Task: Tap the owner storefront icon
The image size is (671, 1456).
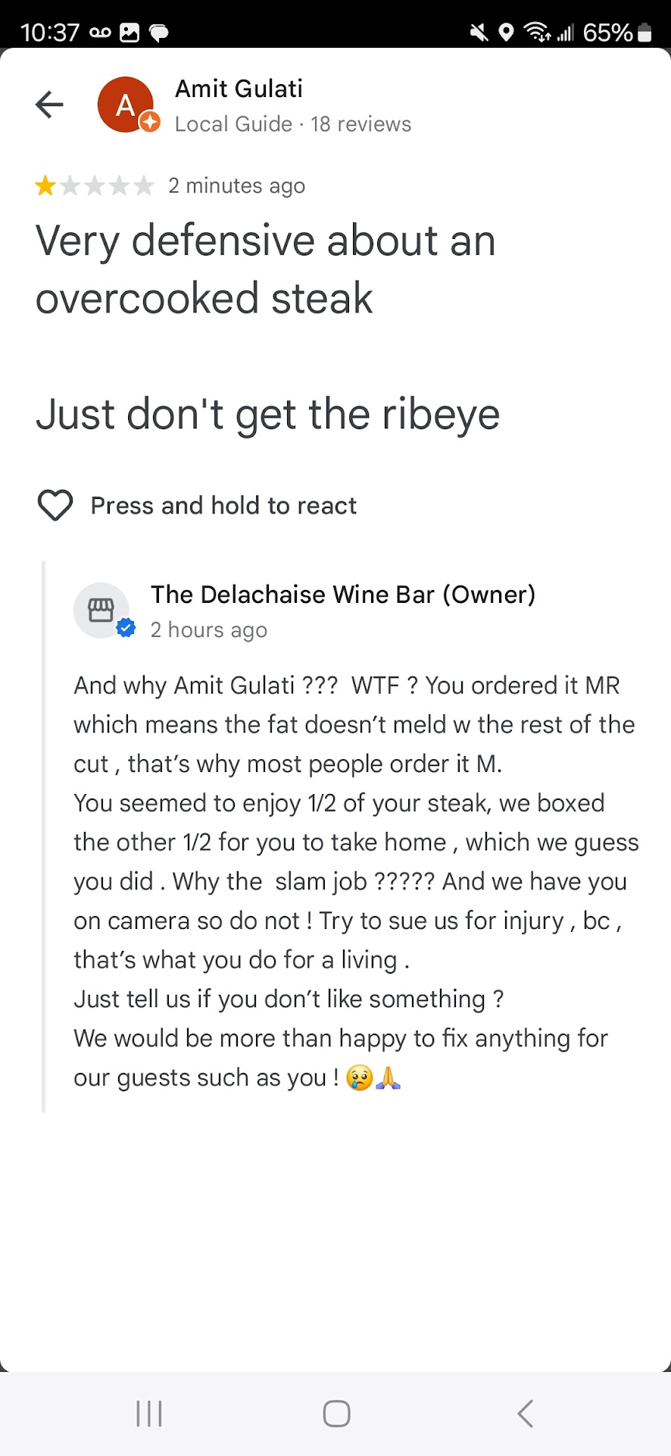Action: (101, 610)
